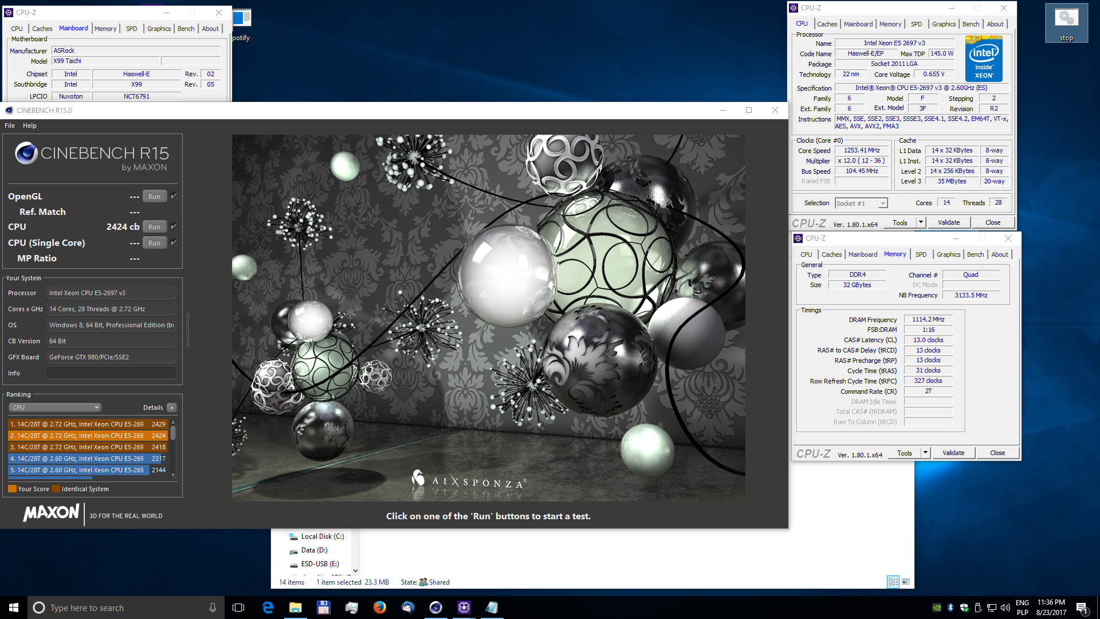Select ranking entry scoring 2144
The width and height of the screenshot is (1100, 619).
pyautogui.click(x=88, y=470)
